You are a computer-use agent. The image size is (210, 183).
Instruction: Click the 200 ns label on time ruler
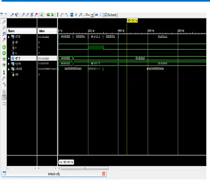click(x=91, y=31)
